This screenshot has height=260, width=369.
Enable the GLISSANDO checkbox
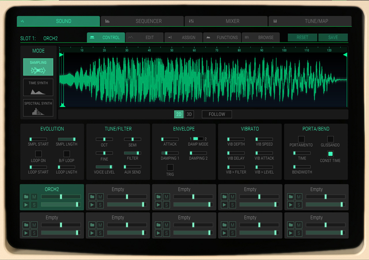click(x=330, y=139)
